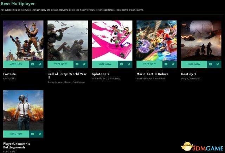This screenshot has height=153, width=225.
Task: Open the YouTube icon for Call of Duty: World War II
Action: [x=77, y=64]
